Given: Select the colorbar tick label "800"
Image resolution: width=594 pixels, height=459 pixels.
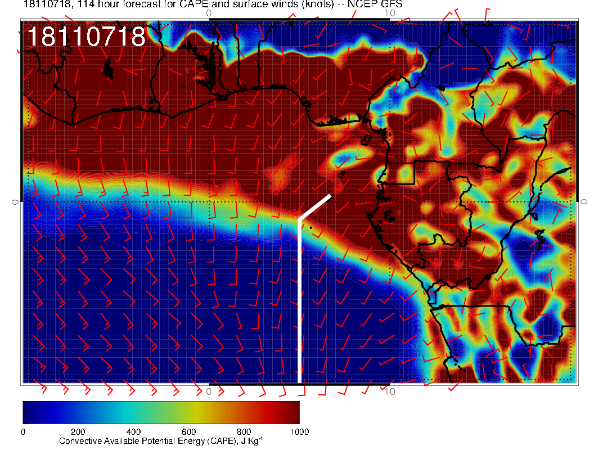Looking at the screenshot, I should pyautogui.click(x=244, y=432).
